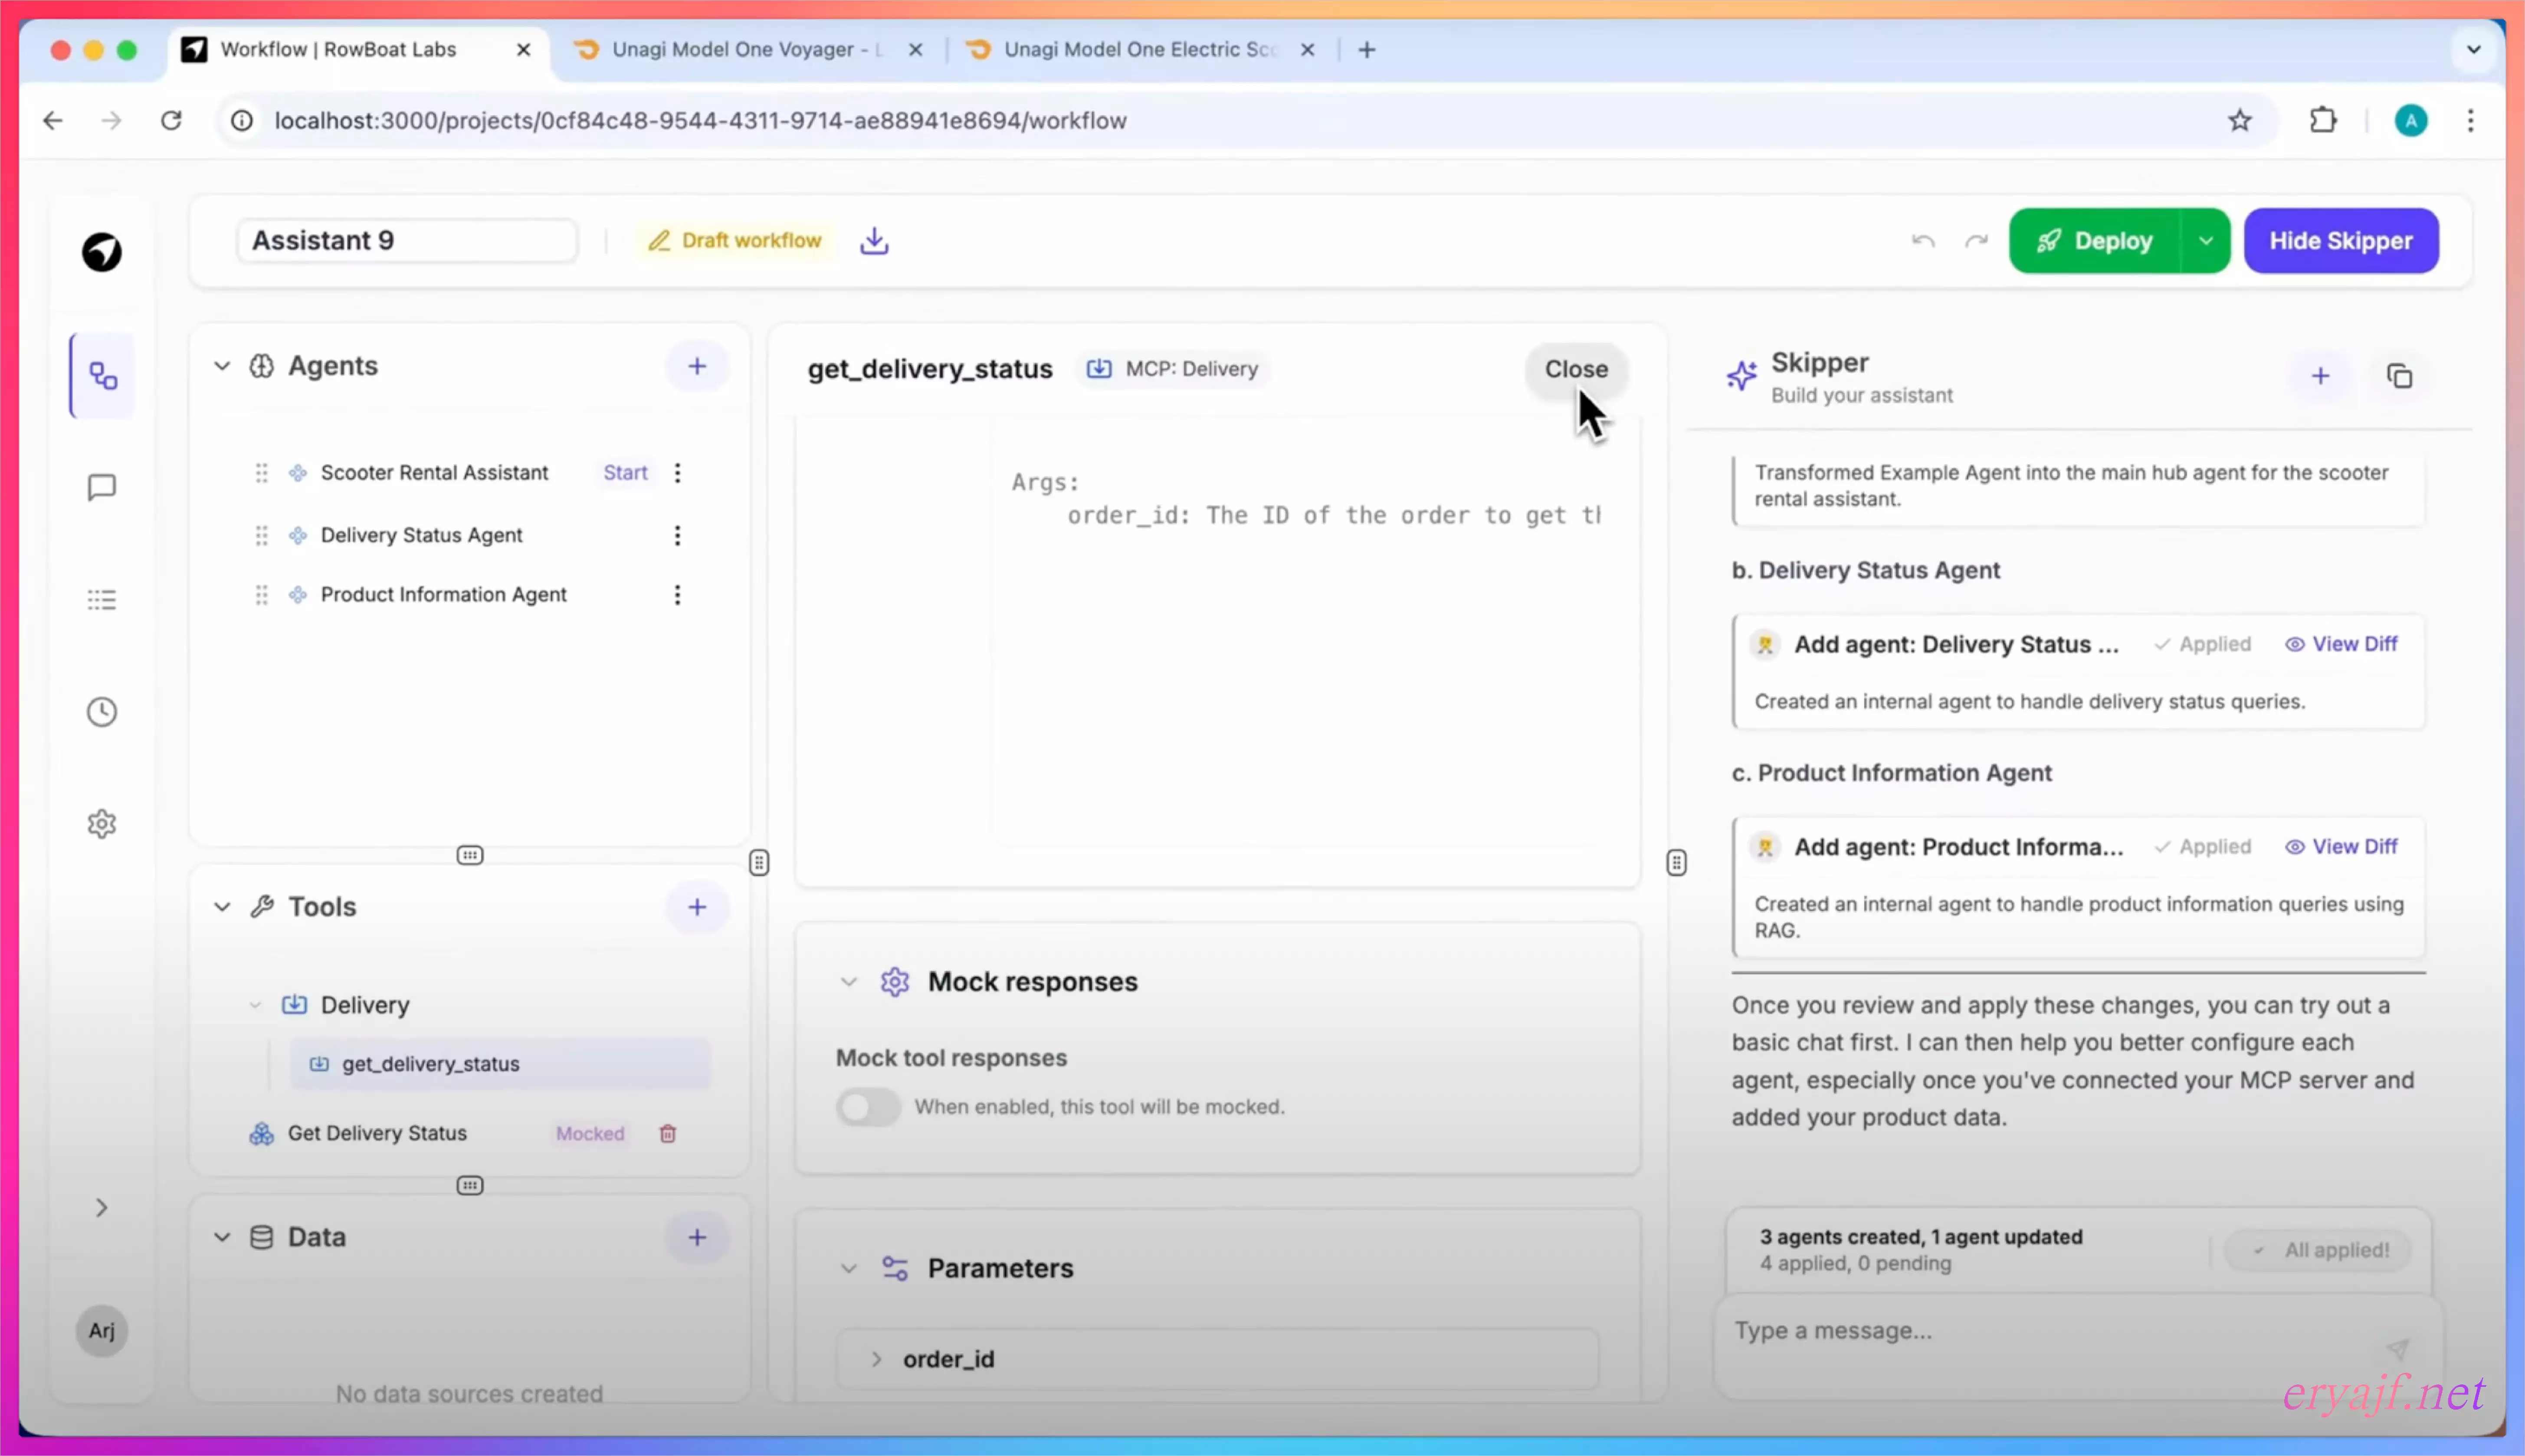Delete the Get Delivery Status mocked tool
2525x1456 pixels.
[668, 1133]
